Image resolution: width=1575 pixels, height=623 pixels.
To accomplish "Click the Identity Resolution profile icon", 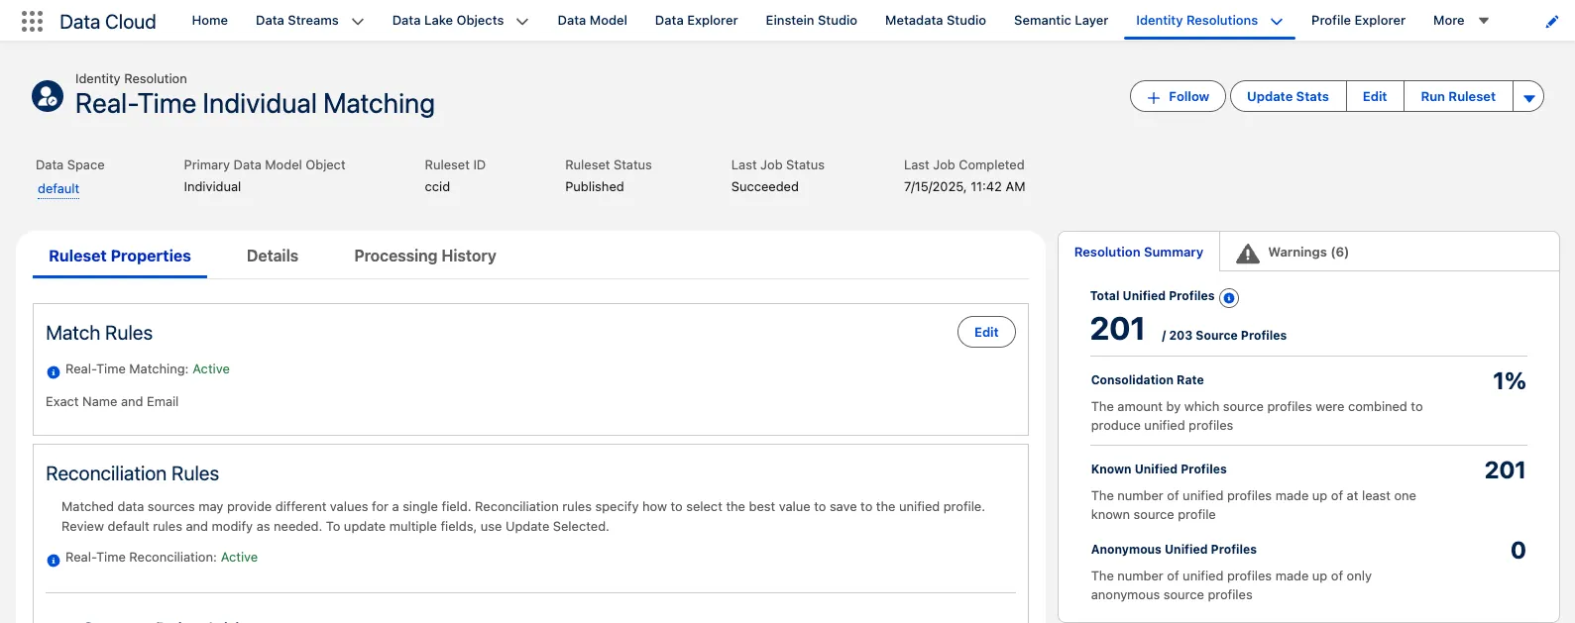I will click(48, 96).
